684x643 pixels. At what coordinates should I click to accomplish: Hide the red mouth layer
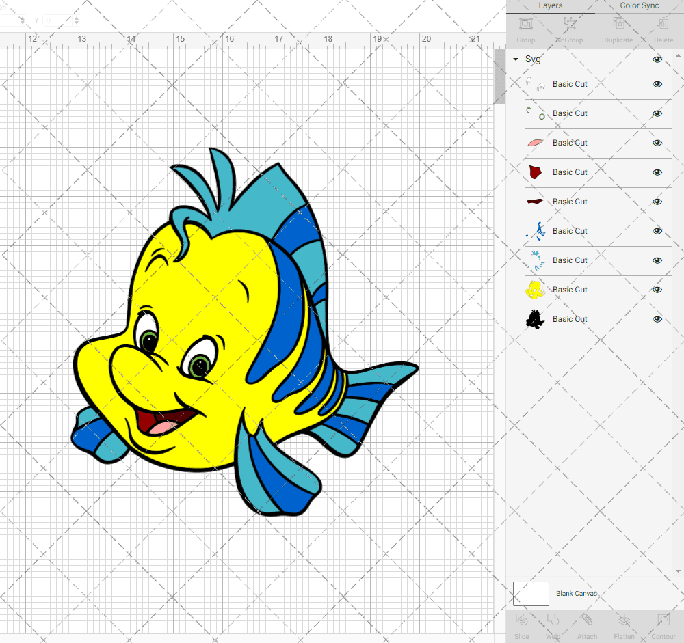coord(657,172)
